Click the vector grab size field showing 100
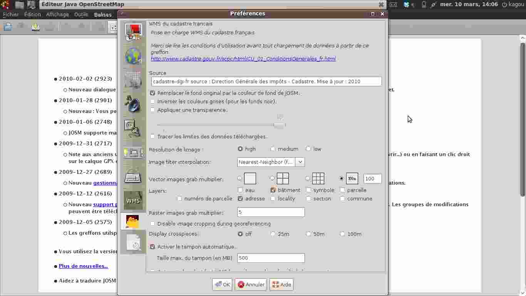 point(373,178)
